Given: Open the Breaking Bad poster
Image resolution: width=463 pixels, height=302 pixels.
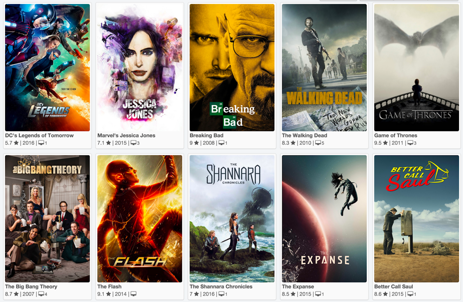Looking at the screenshot, I should 232,68.
